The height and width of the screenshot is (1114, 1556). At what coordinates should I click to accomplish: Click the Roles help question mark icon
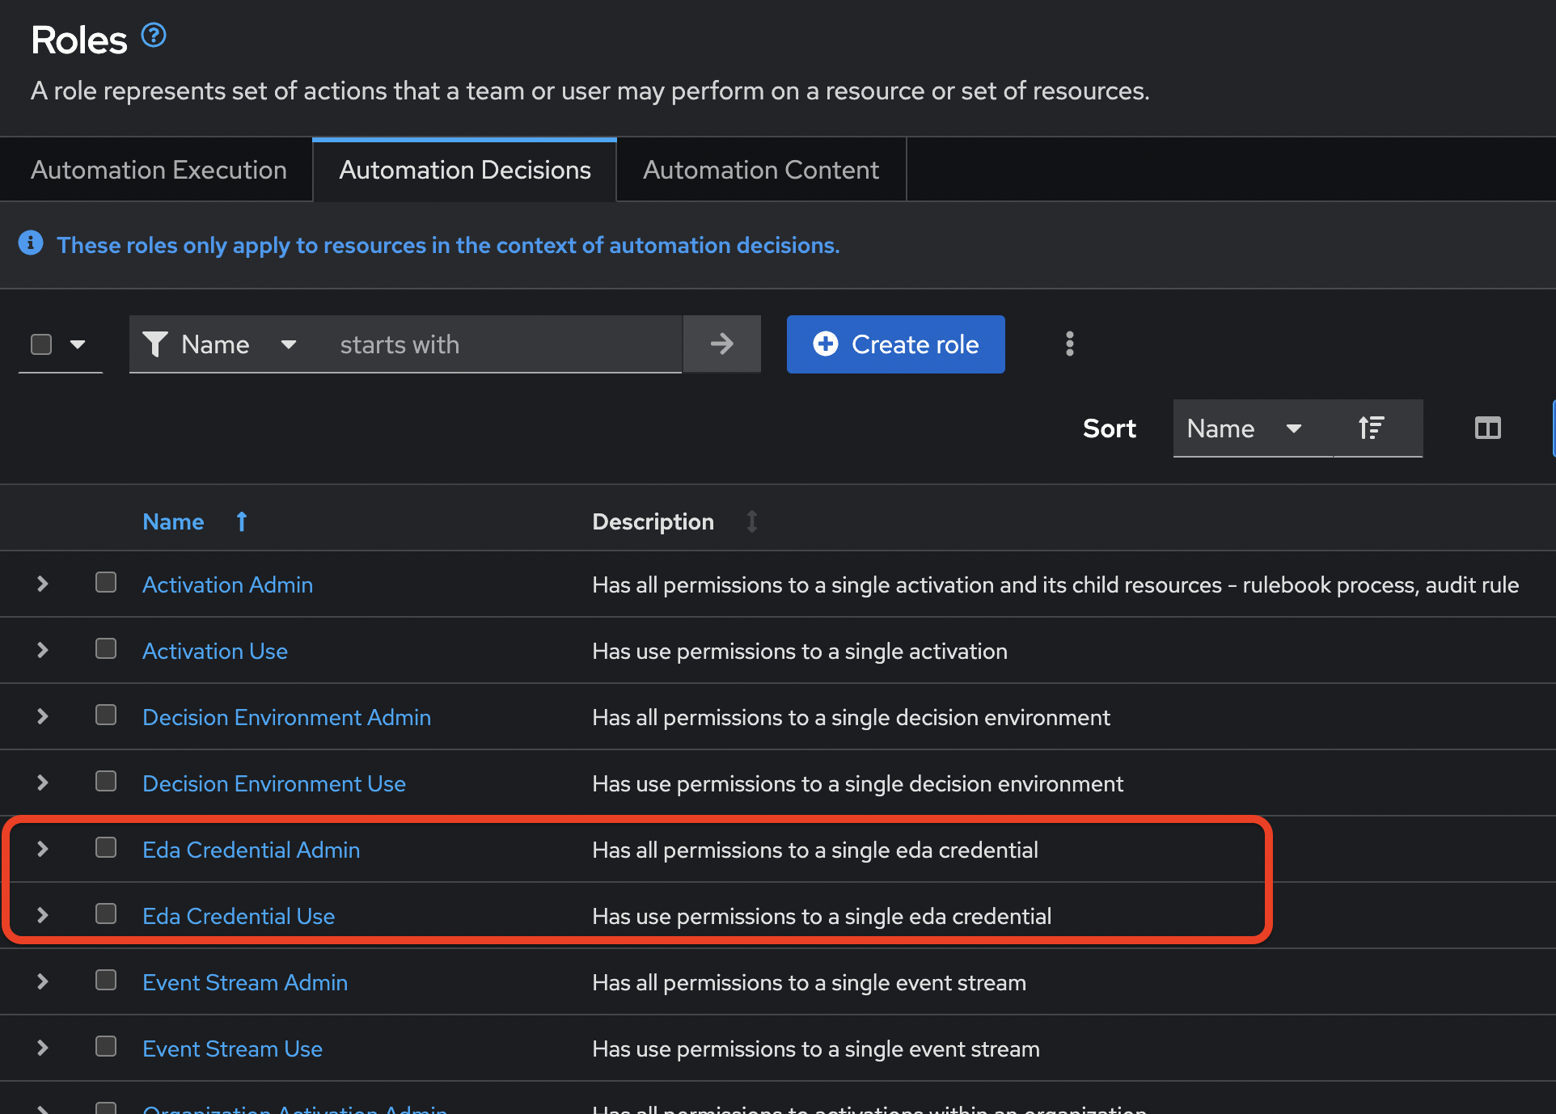click(x=154, y=36)
